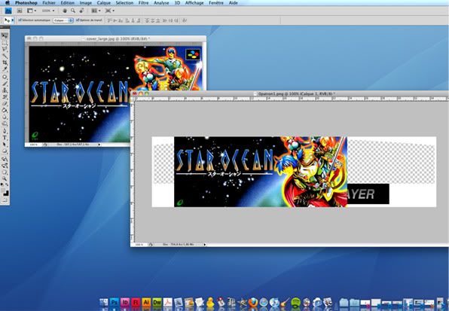
Task: Select the Eraser tool
Action: pyautogui.click(x=5, y=104)
